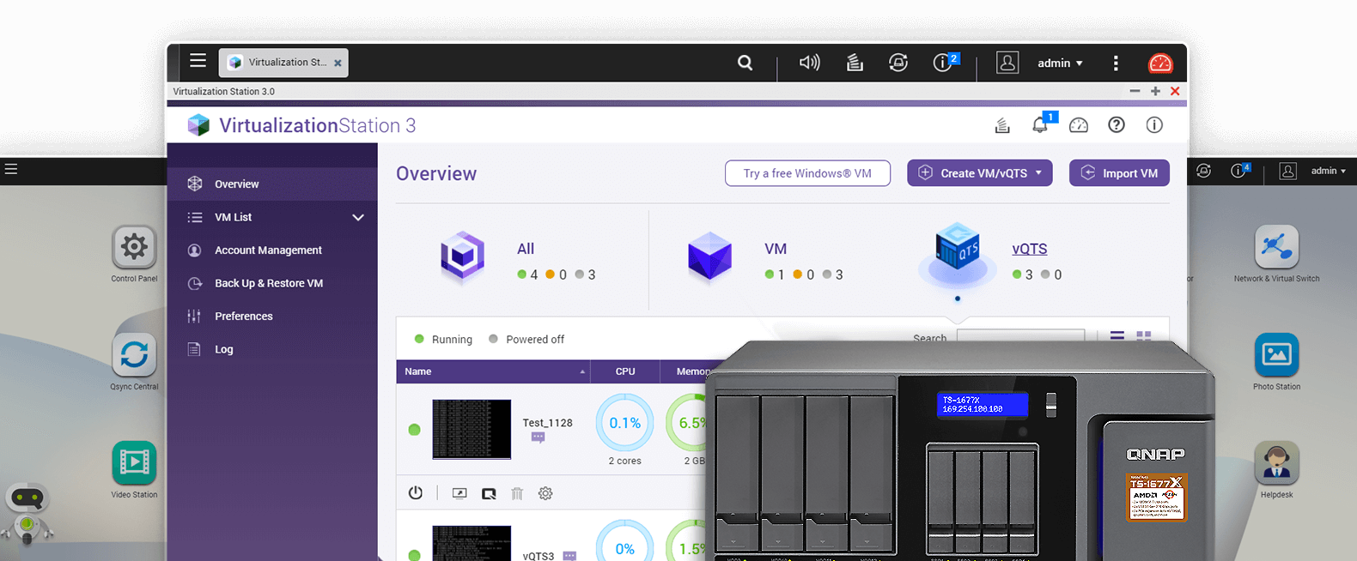Click the Test_1128 VM name

547,423
